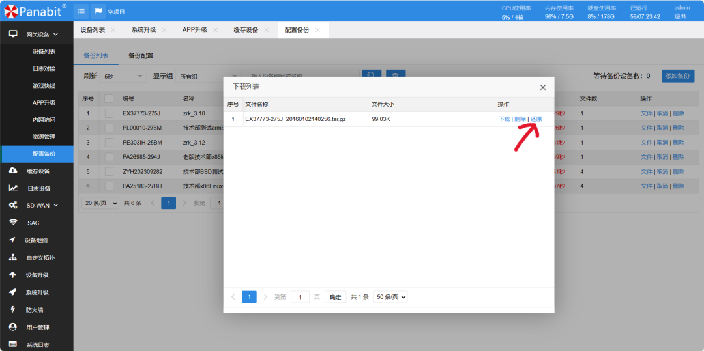This screenshot has height=351, width=704.
Task: Click file name EX37773-275J_20160102140256.tar.gz
Action: [x=295, y=119]
